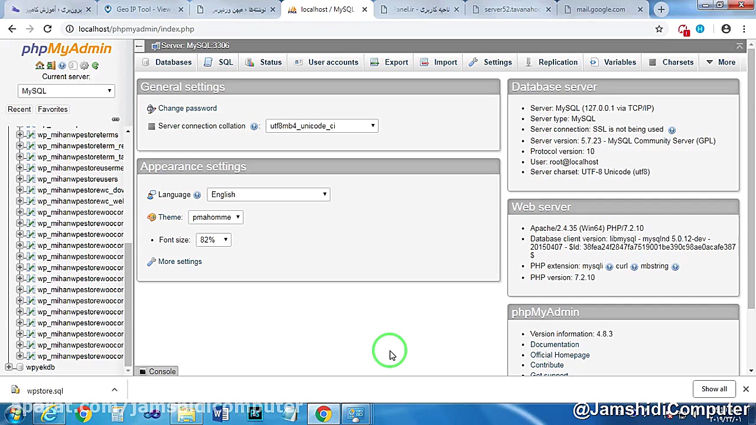This screenshot has height=425, width=756.
Task: Open the More settings link
Action: click(180, 261)
